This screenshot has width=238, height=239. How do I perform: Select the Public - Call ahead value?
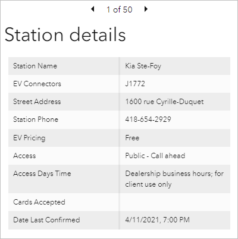tap(155, 156)
